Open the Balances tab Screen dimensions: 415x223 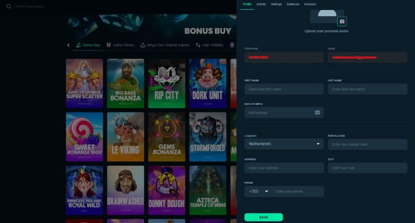293,4
